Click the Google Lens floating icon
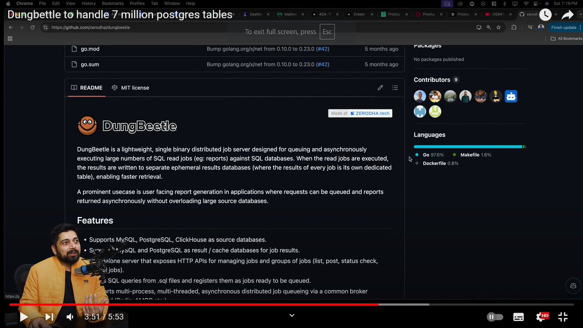The height and width of the screenshot is (328, 583). click(x=573, y=285)
